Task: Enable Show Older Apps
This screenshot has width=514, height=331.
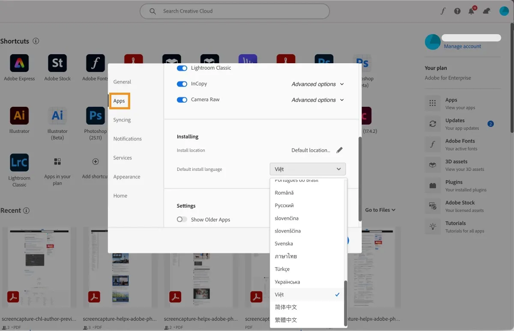Action: (182, 219)
